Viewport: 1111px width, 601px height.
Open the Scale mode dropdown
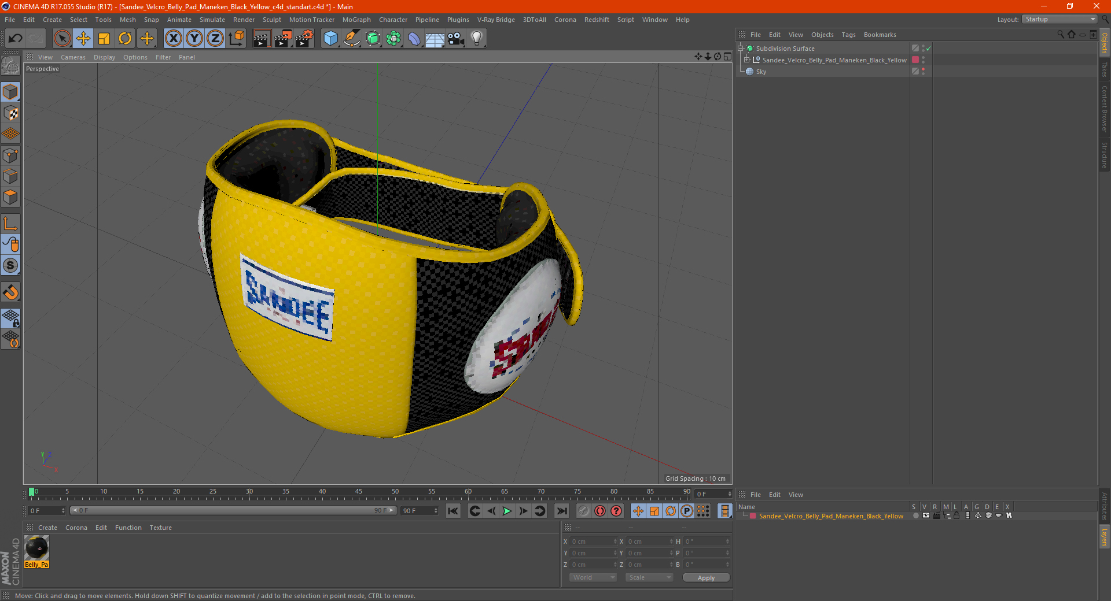click(x=649, y=577)
